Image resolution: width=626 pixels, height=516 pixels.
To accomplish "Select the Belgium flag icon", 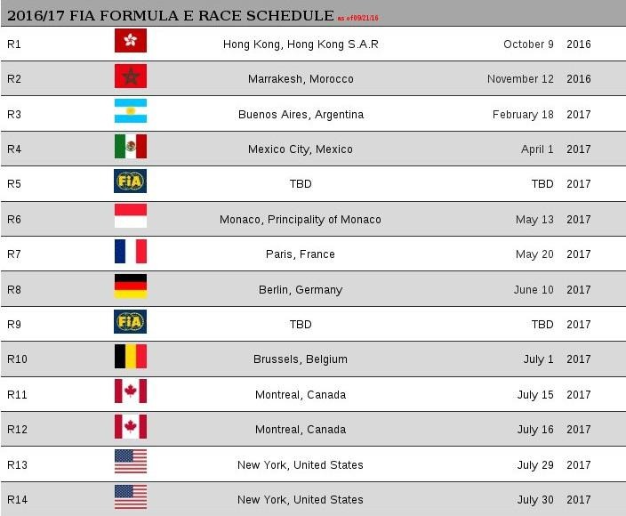I will 131,356.
